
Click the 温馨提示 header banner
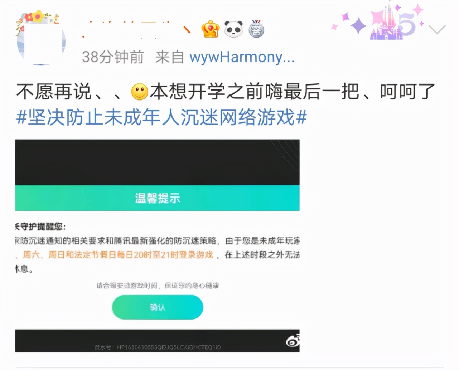pyautogui.click(x=158, y=198)
